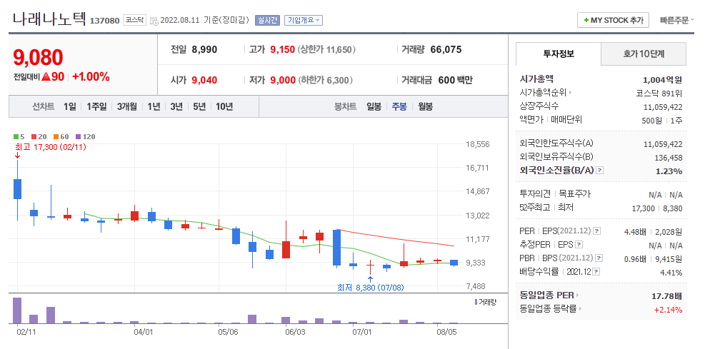Select the 5년 line chart period
The width and height of the screenshot is (705, 349).
click(199, 107)
